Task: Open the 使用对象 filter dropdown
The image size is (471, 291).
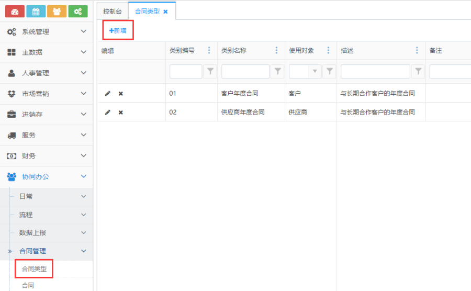Action: 315,72
